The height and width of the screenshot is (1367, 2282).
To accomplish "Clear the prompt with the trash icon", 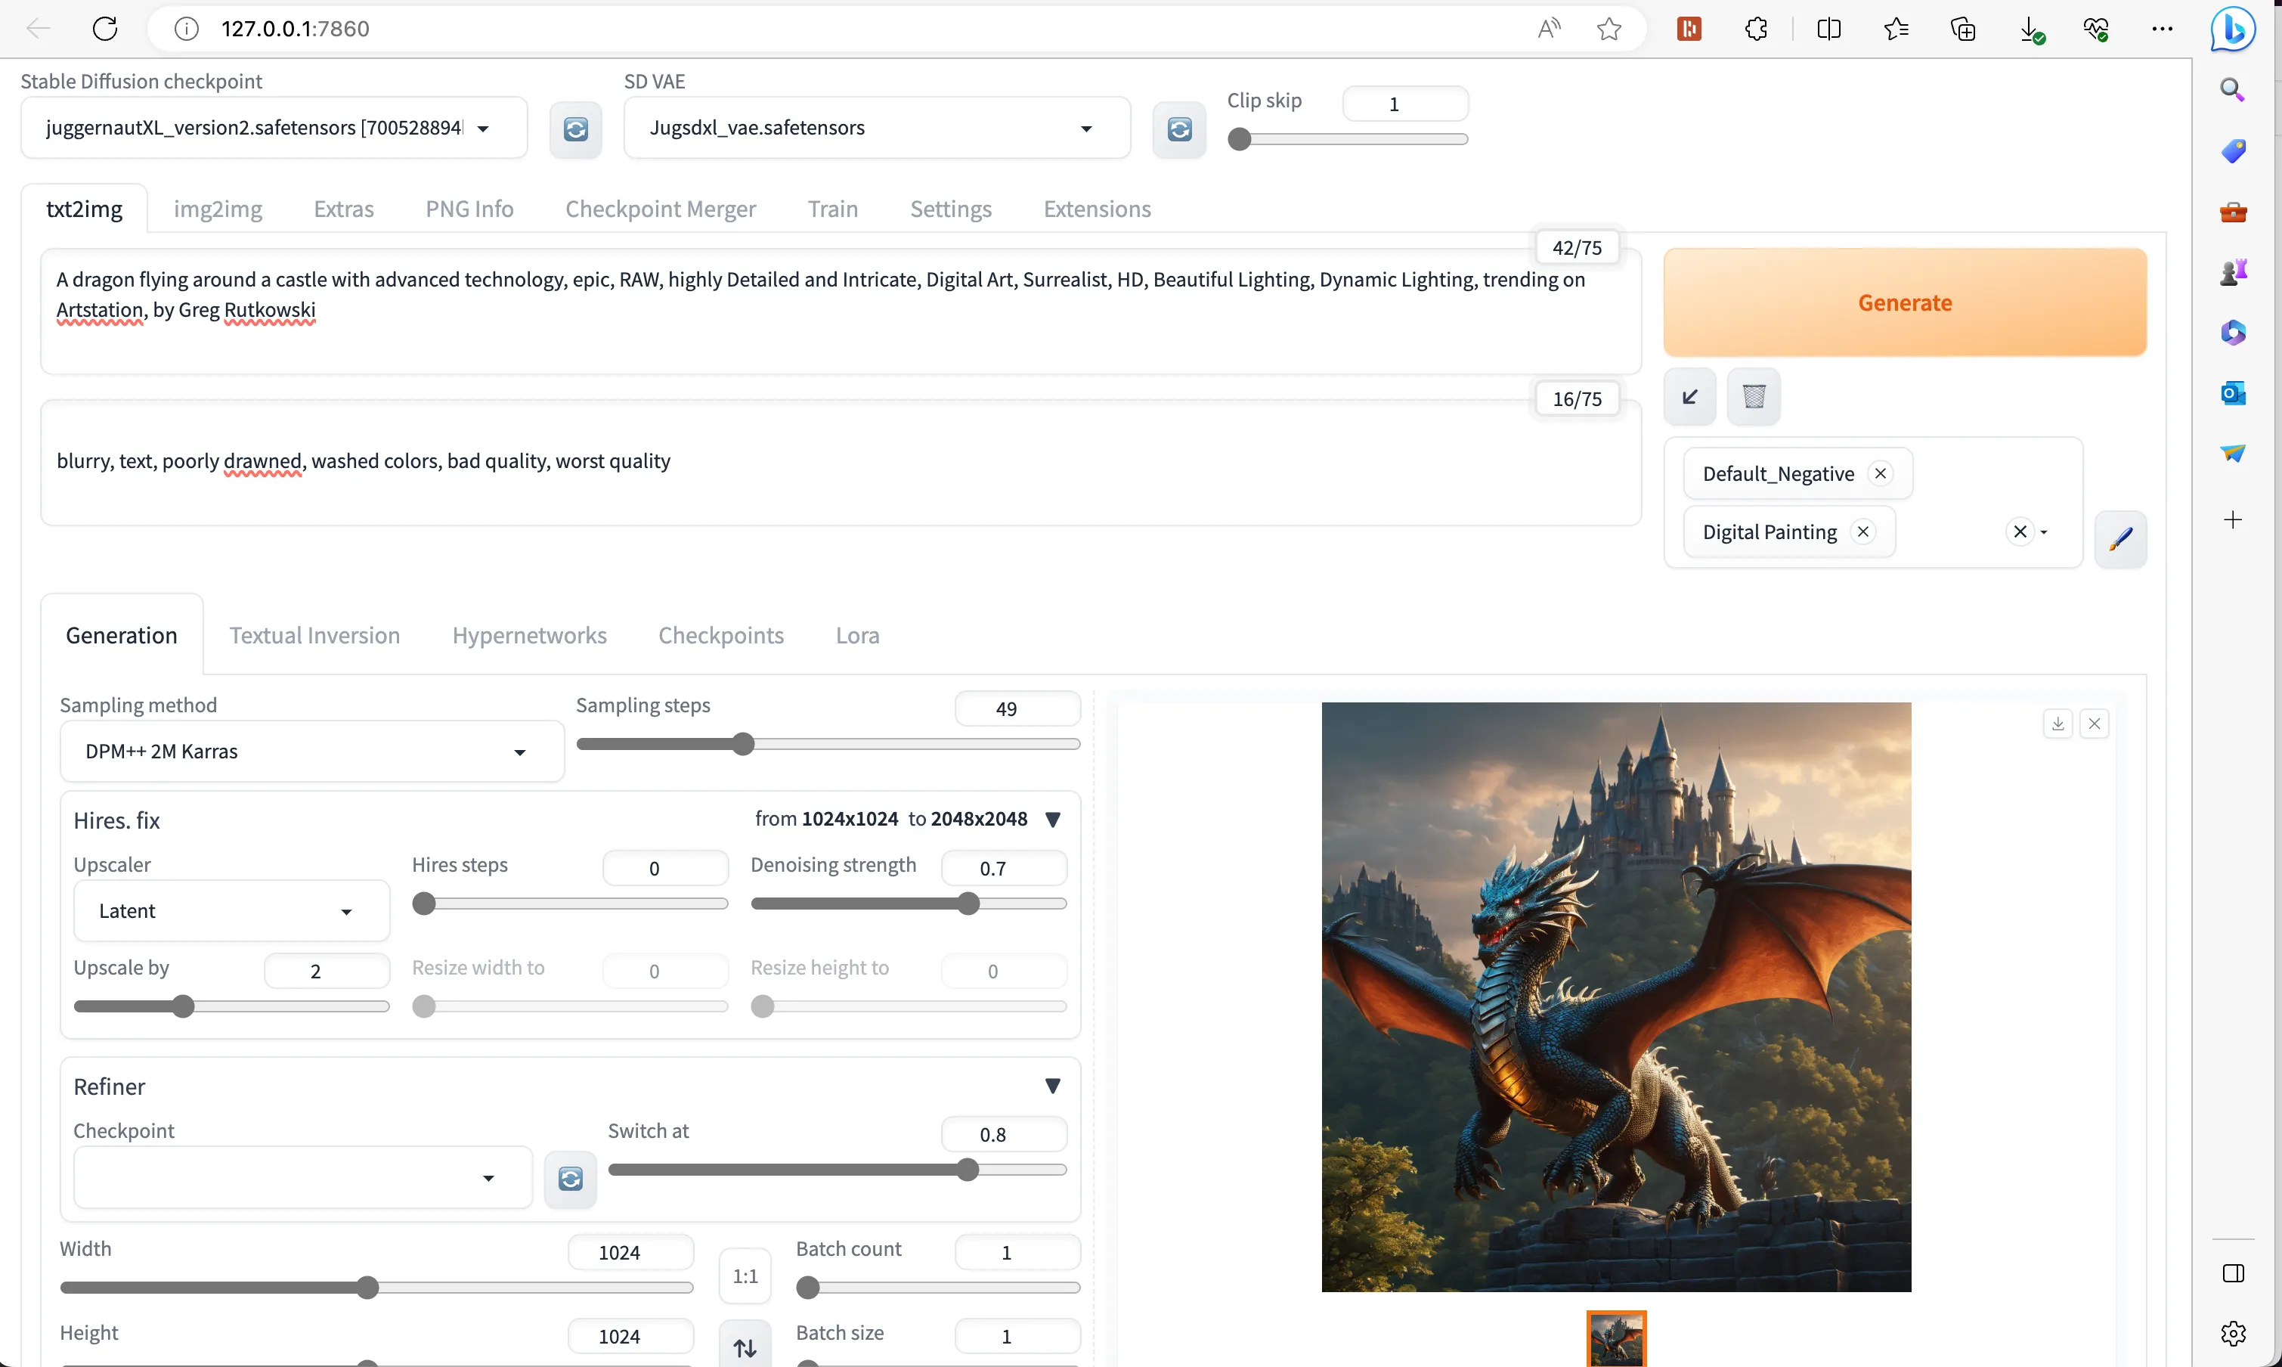I will pos(1754,397).
